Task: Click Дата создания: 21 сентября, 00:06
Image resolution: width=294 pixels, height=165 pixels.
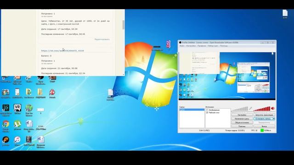Action: tap(59, 68)
